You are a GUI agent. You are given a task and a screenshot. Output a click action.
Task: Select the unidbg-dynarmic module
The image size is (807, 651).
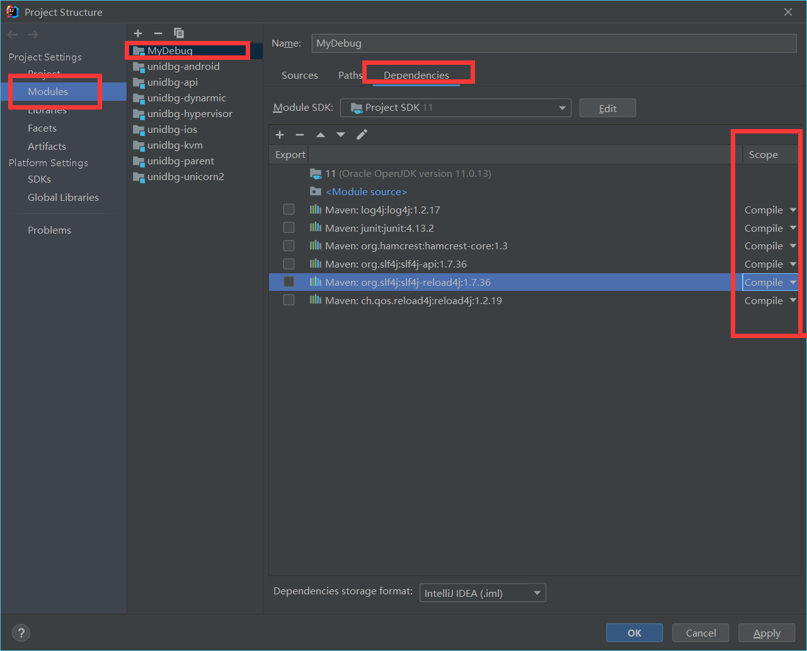(195, 98)
